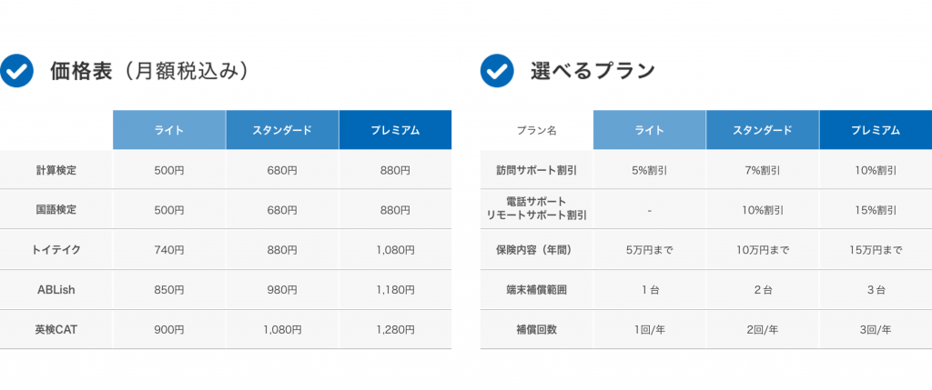Click the 英検CAT row label

click(56, 329)
